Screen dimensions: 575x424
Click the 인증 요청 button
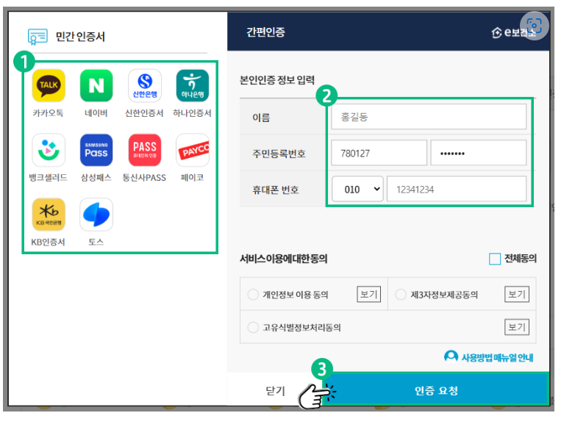pyautogui.click(x=436, y=390)
